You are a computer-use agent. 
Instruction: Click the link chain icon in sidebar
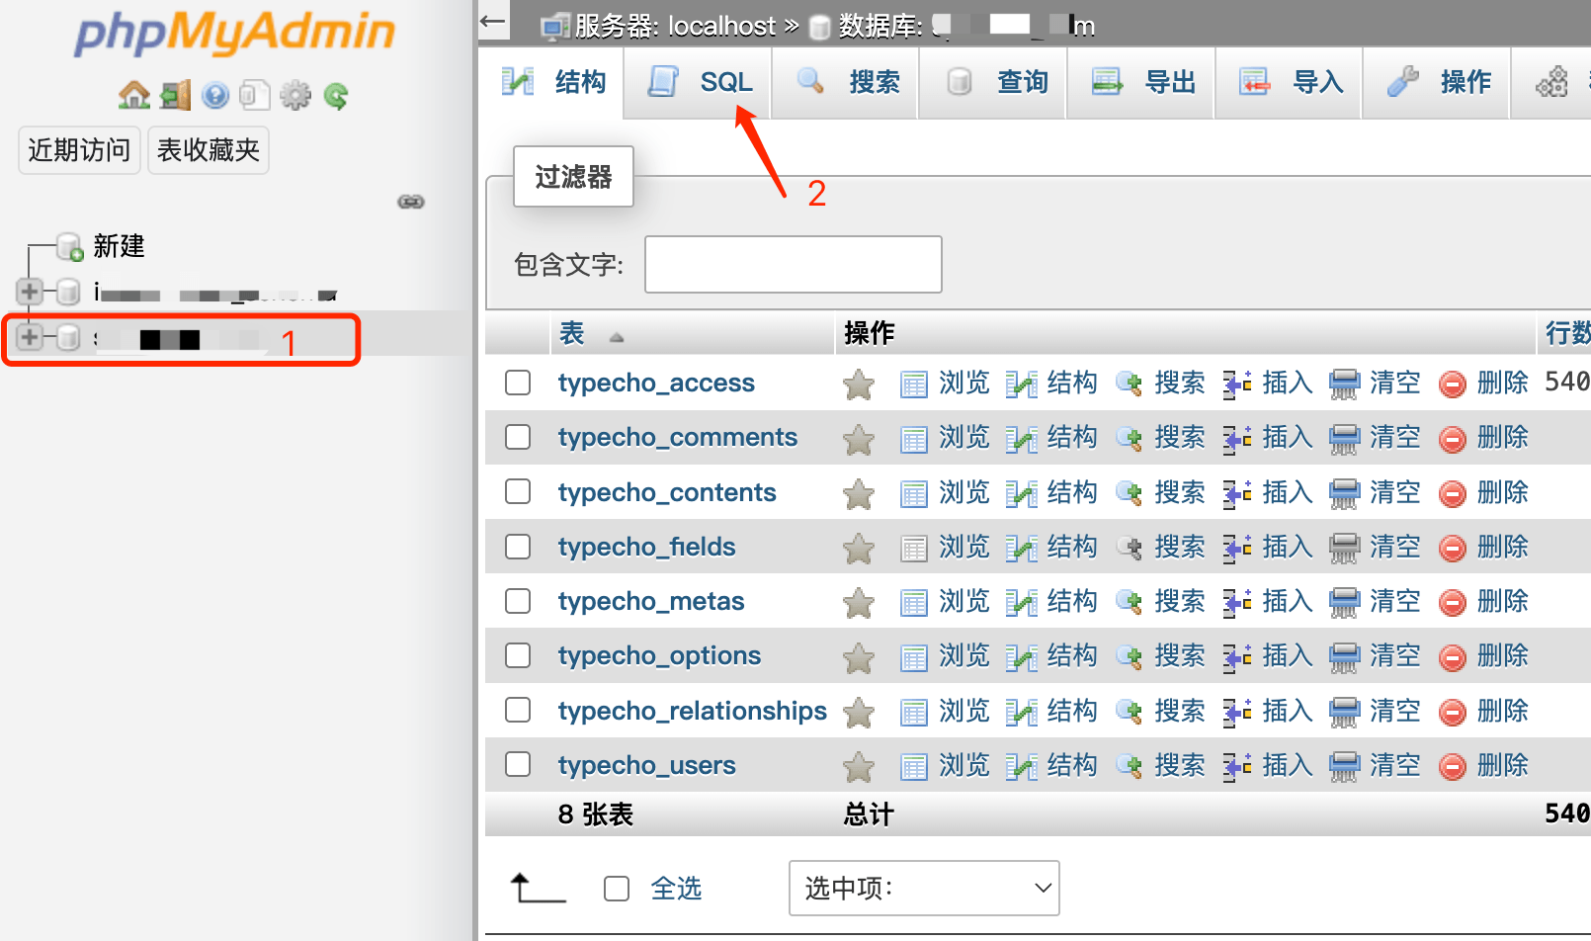(411, 202)
